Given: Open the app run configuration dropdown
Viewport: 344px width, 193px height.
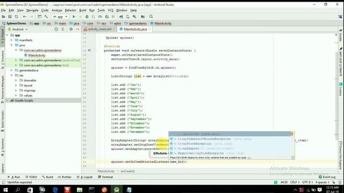Looking at the screenshot, I should 60,17.
